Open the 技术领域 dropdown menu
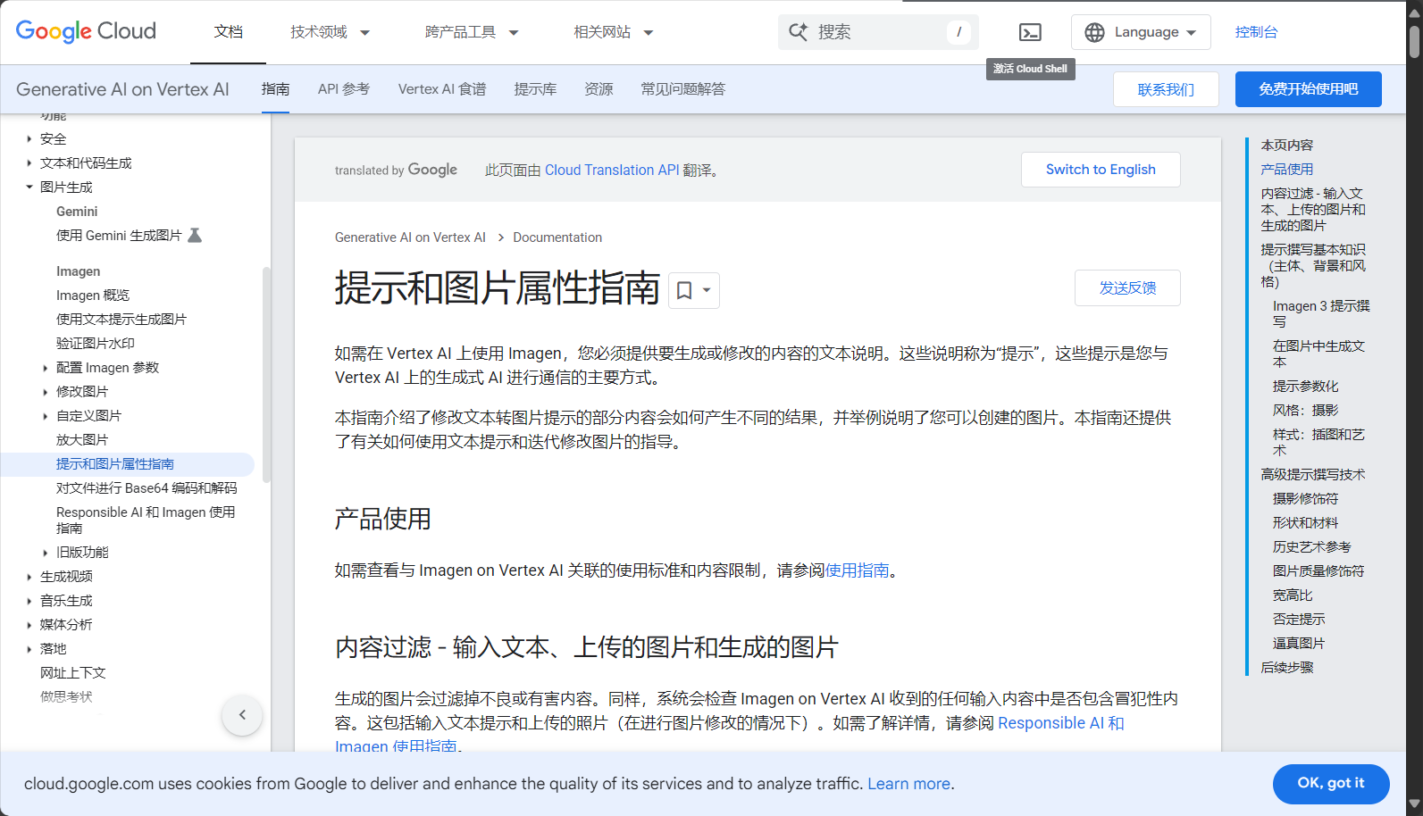The height and width of the screenshot is (816, 1423). [x=330, y=32]
